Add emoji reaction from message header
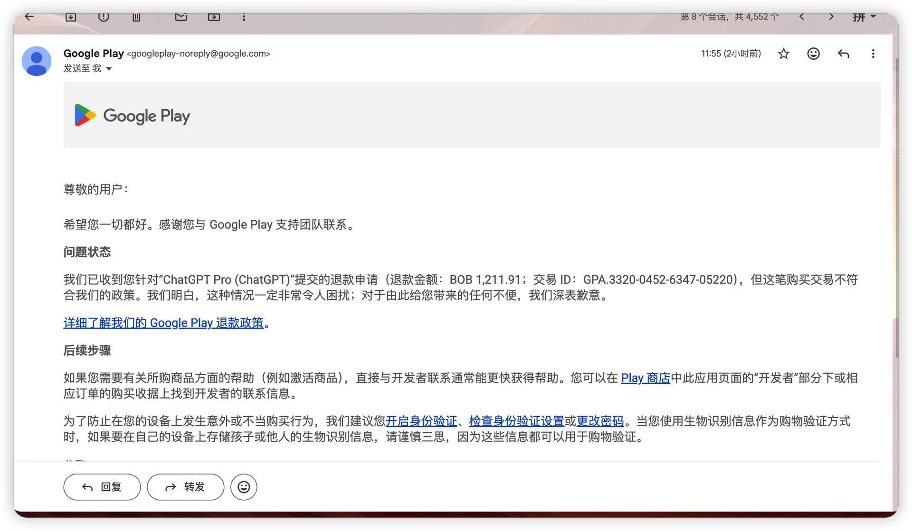 coord(813,54)
